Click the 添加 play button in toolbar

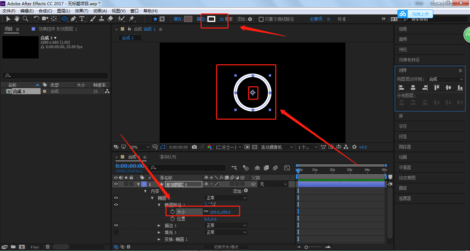[x=250, y=19]
